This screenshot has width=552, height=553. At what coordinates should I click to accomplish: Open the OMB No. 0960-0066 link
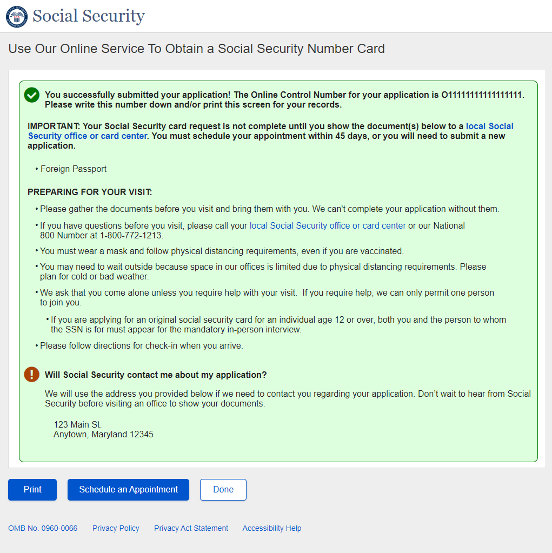[43, 528]
